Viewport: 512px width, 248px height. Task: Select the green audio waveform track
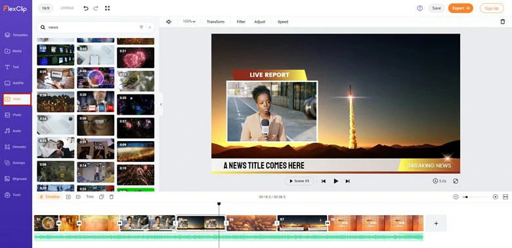228,238
